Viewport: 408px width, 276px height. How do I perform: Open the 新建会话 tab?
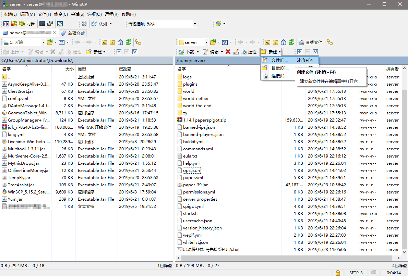pyautogui.click(x=73, y=33)
